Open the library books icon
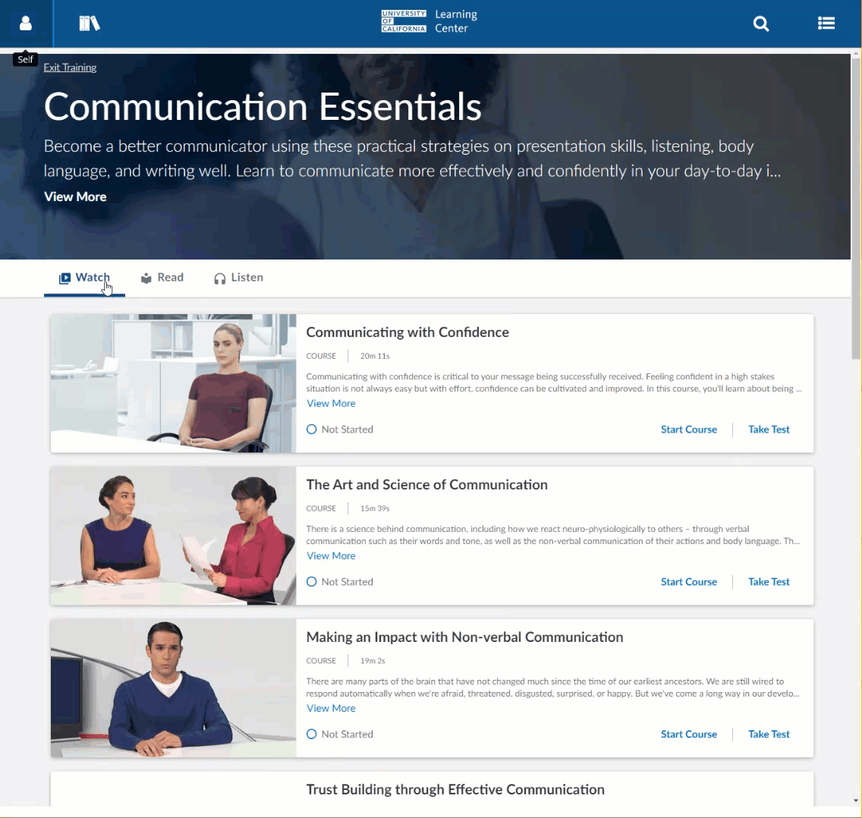Image resolution: width=862 pixels, height=818 pixels. coord(90,24)
